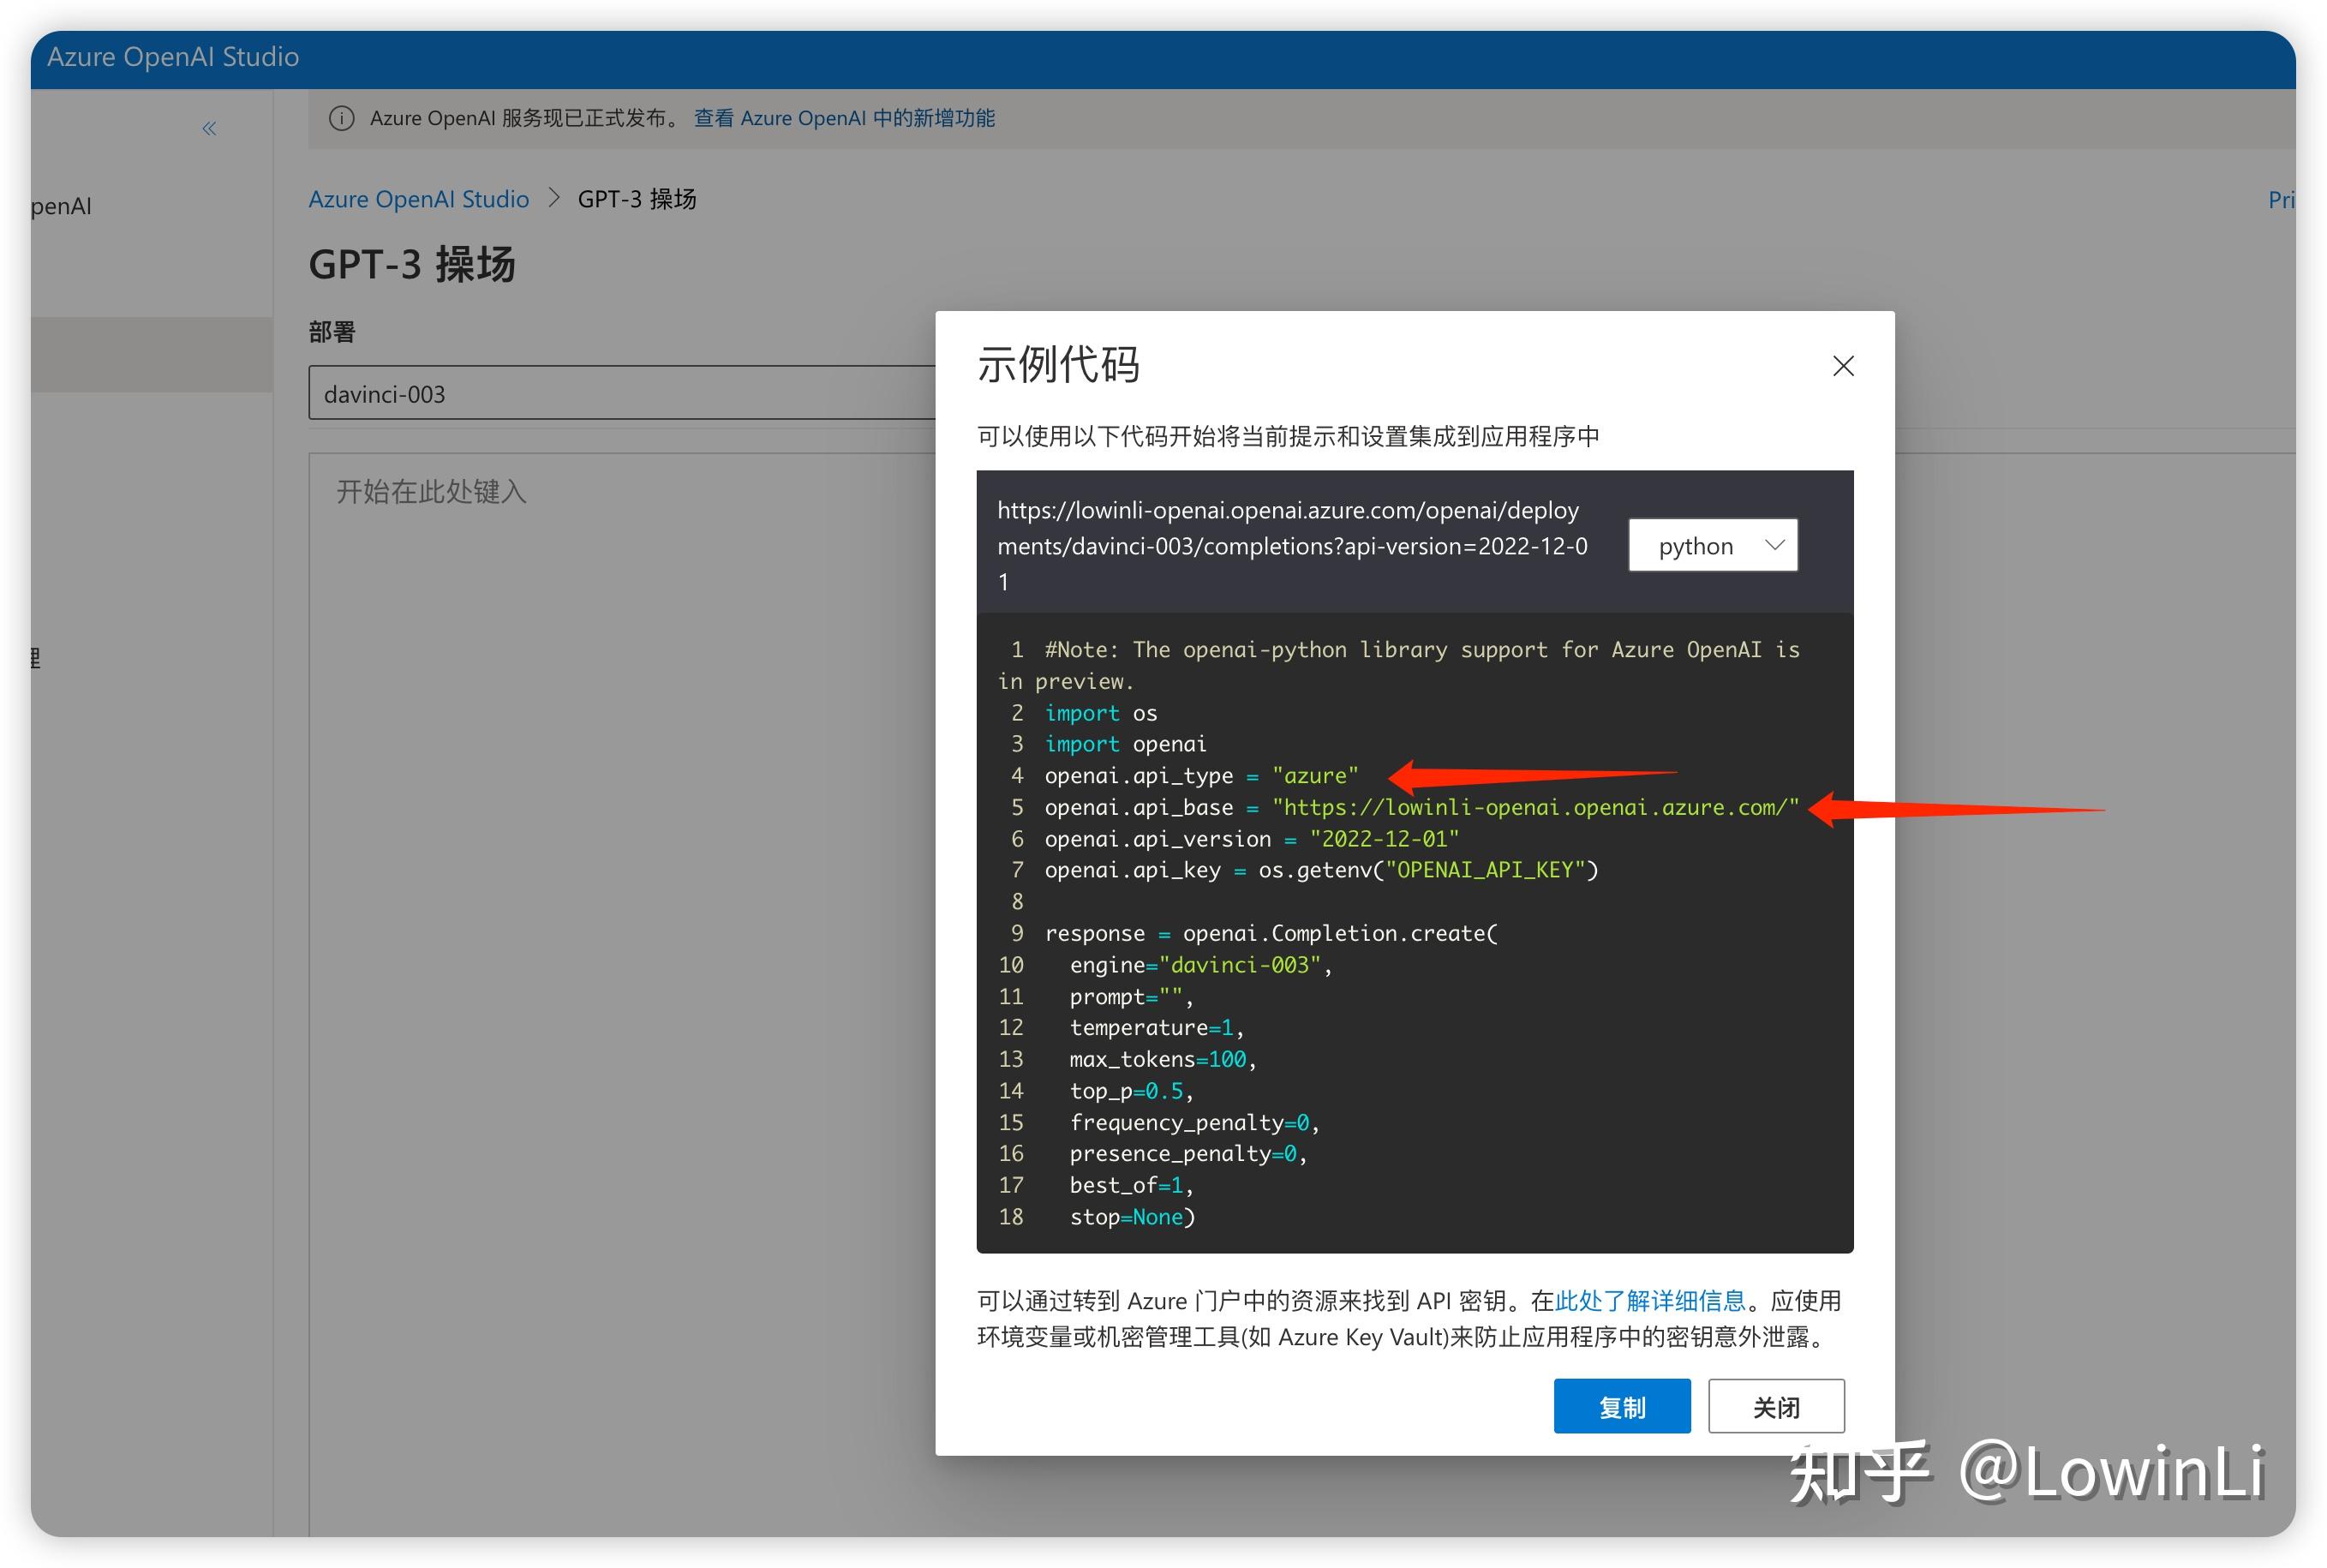Select the GPT-3 操场 breadcrumb item

click(x=637, y=198)
